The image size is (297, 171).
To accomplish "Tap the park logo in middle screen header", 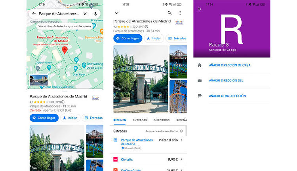I will (179, 23).
